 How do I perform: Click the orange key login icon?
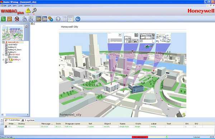coord(9,19)
